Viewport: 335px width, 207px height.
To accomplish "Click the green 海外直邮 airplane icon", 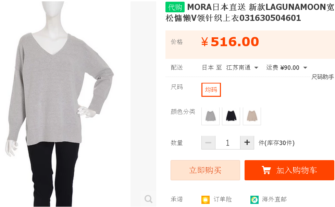I will click(254, 200).
